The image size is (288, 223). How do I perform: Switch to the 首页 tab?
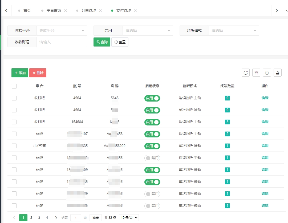pyautogui.click(x=27, y=11)
